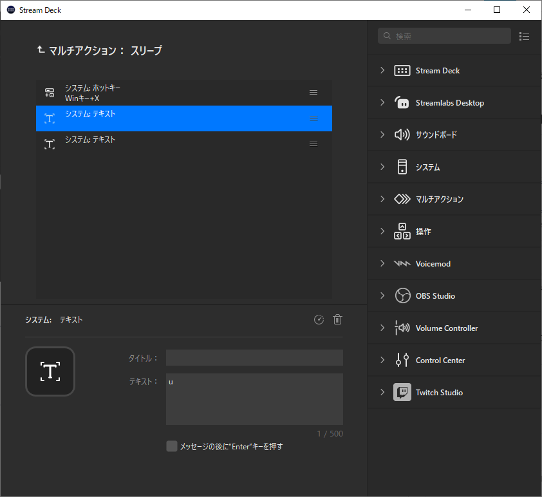
Task: Click the Control Center sliders icon
Action: tap(402, 360)
